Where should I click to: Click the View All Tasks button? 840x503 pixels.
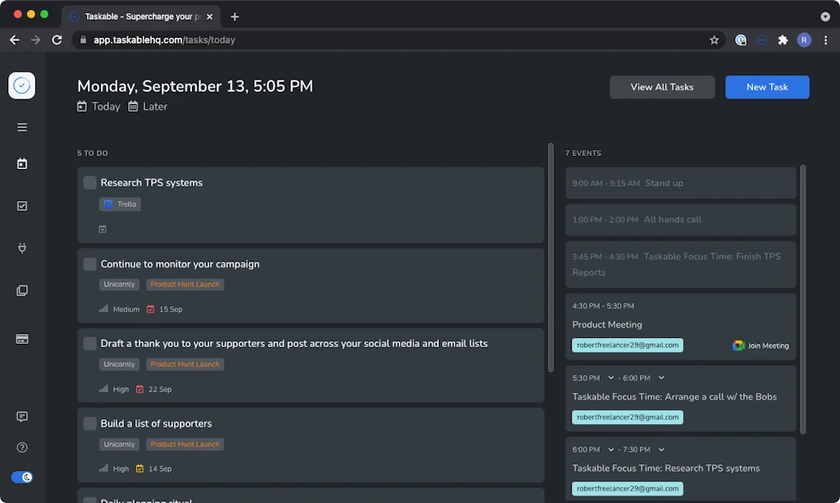[662, 87]
